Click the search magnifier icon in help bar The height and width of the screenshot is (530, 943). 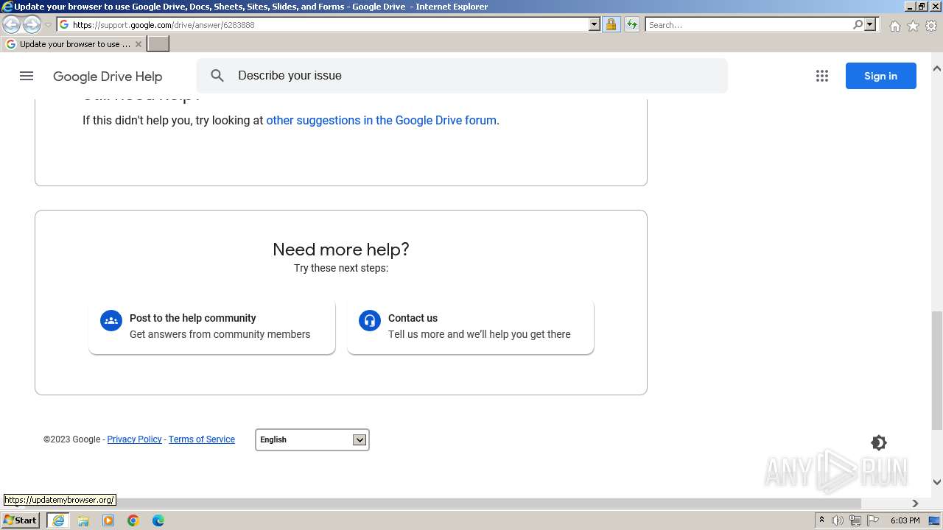click(x=217, y=76)
